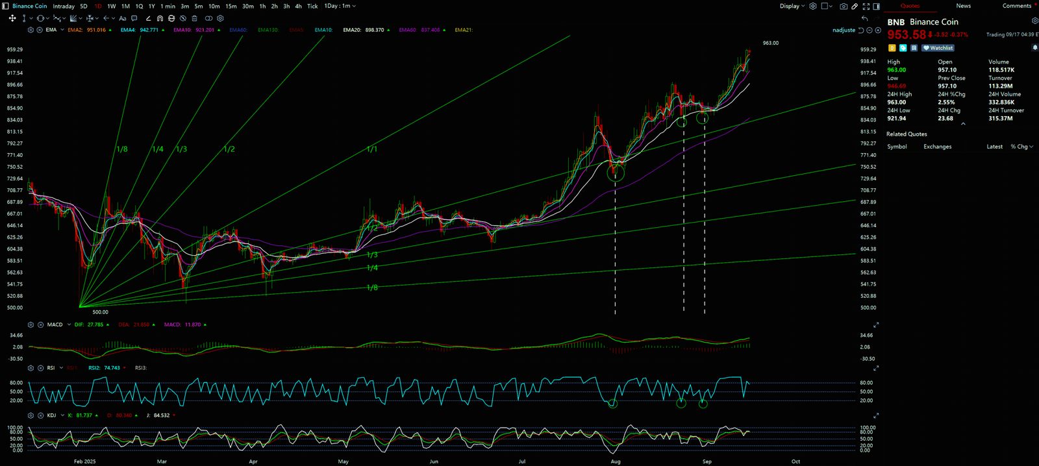
Task: Open drawing tools settings gear
Action: point(220,18)
